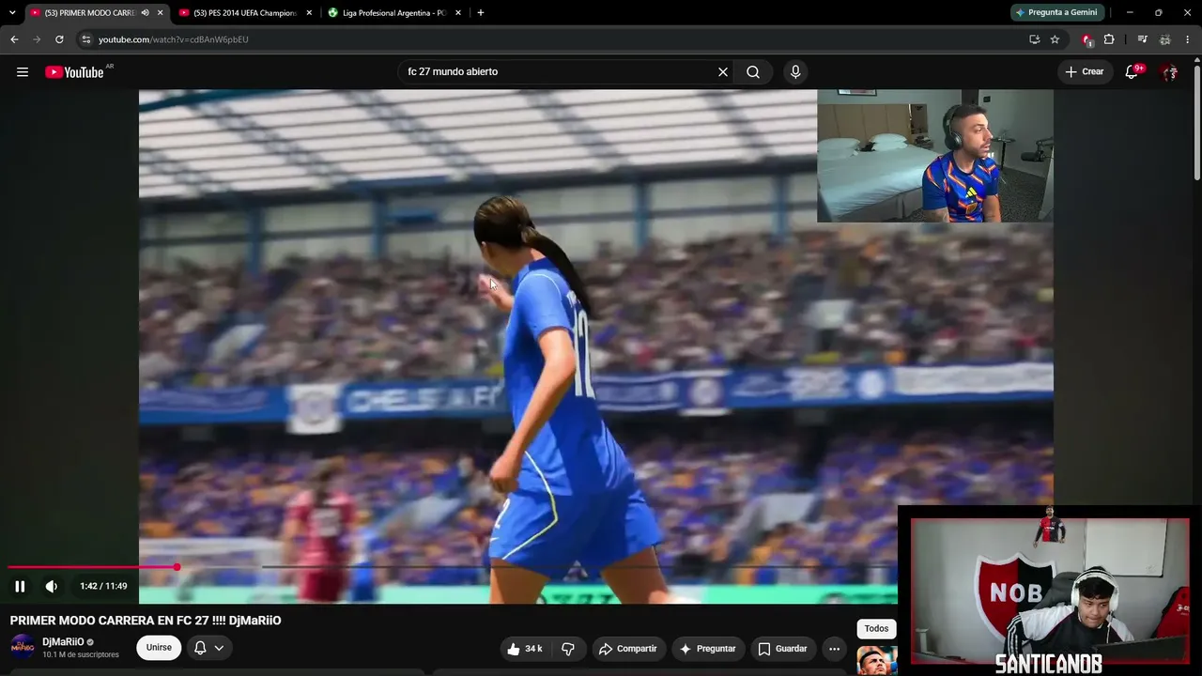Open the recommended video thumbnail below Todos
1202x676 pixels.
point(877,660)
